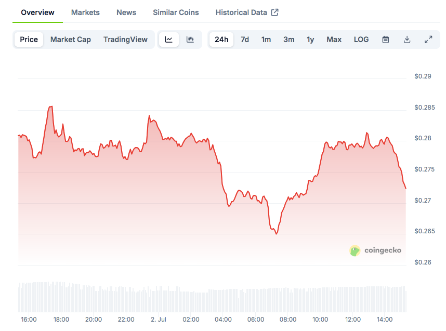This screenshot has width=446, height=331.
Task: Switch to TradingView chart mode
Action: pyautogui.click(x=125, y=39)
